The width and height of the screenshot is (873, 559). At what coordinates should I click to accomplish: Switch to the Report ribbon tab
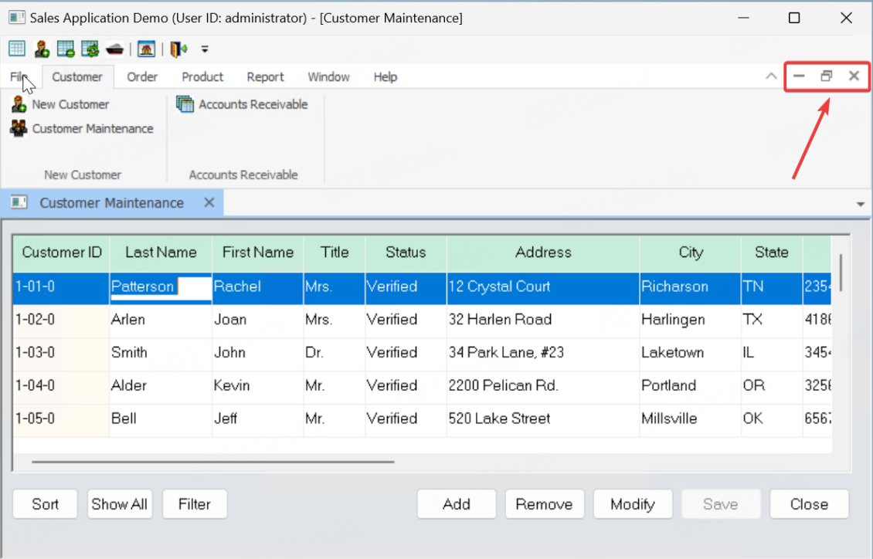pos(265,77)
